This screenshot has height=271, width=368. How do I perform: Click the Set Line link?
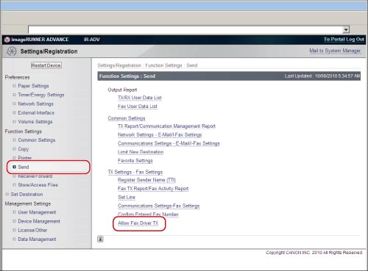pos(127,197)
